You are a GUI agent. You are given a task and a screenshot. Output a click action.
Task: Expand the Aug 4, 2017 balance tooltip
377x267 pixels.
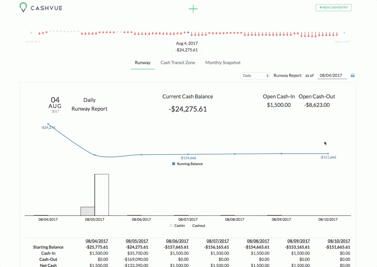[186, 46]
